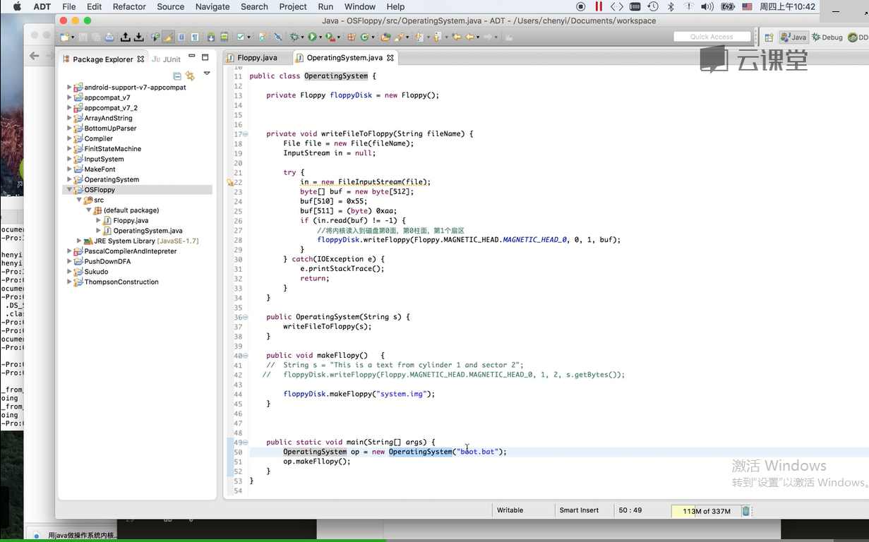Click the Debug bug icon in toolbar
Image resolution: width=869 pixels, height=542 pixels.
pyautogui.click(x=294, y=37)
